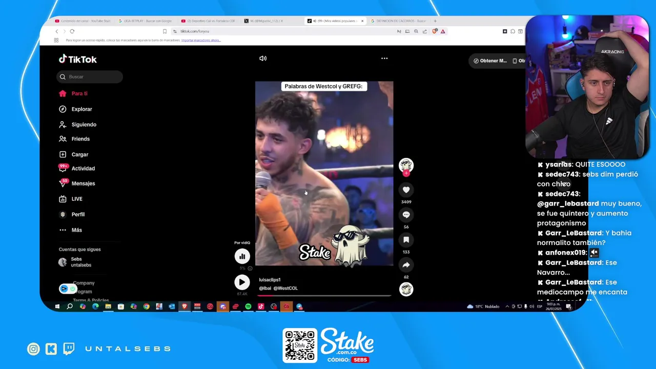The width and height of the screenshot is (656, 369).
Task: Open the TikTok logo home link
Action: [78, 59]
